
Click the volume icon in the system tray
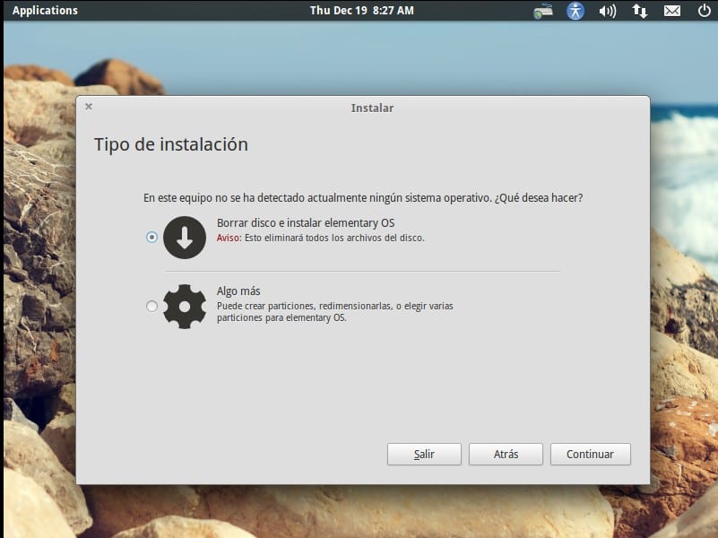[607, 11]
